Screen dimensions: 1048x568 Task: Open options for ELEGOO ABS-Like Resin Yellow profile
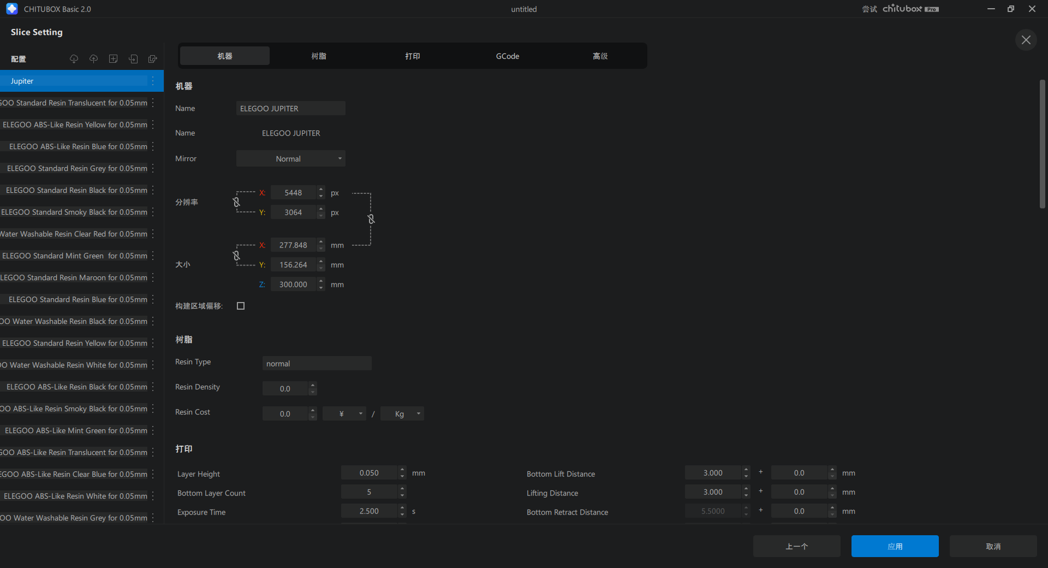click(153, 125)
